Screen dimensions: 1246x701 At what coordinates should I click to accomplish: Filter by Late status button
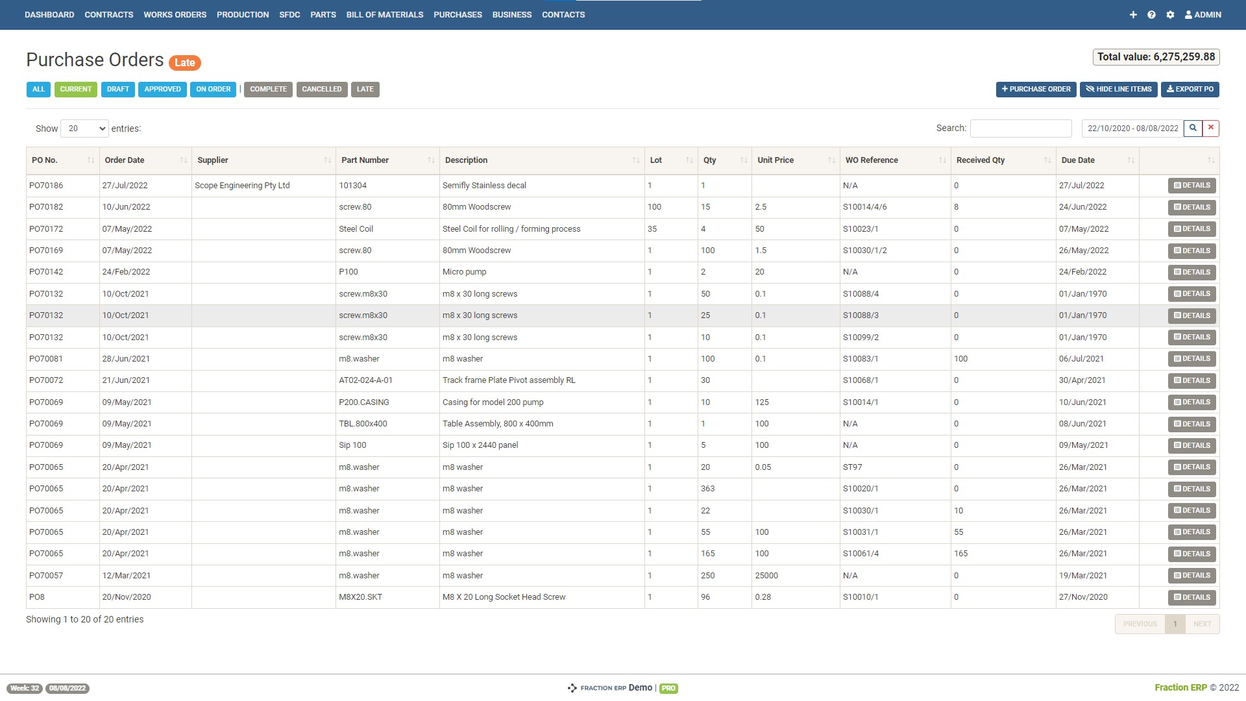pos(365,90)
